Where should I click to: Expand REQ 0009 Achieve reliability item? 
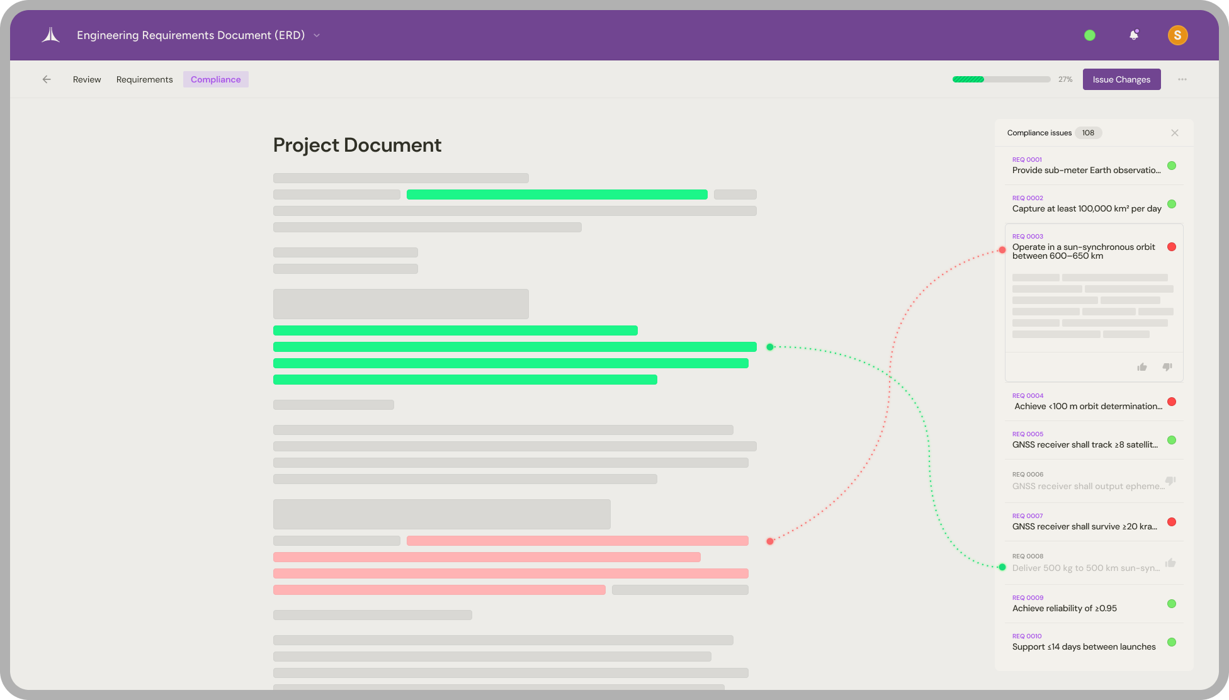1065,608
